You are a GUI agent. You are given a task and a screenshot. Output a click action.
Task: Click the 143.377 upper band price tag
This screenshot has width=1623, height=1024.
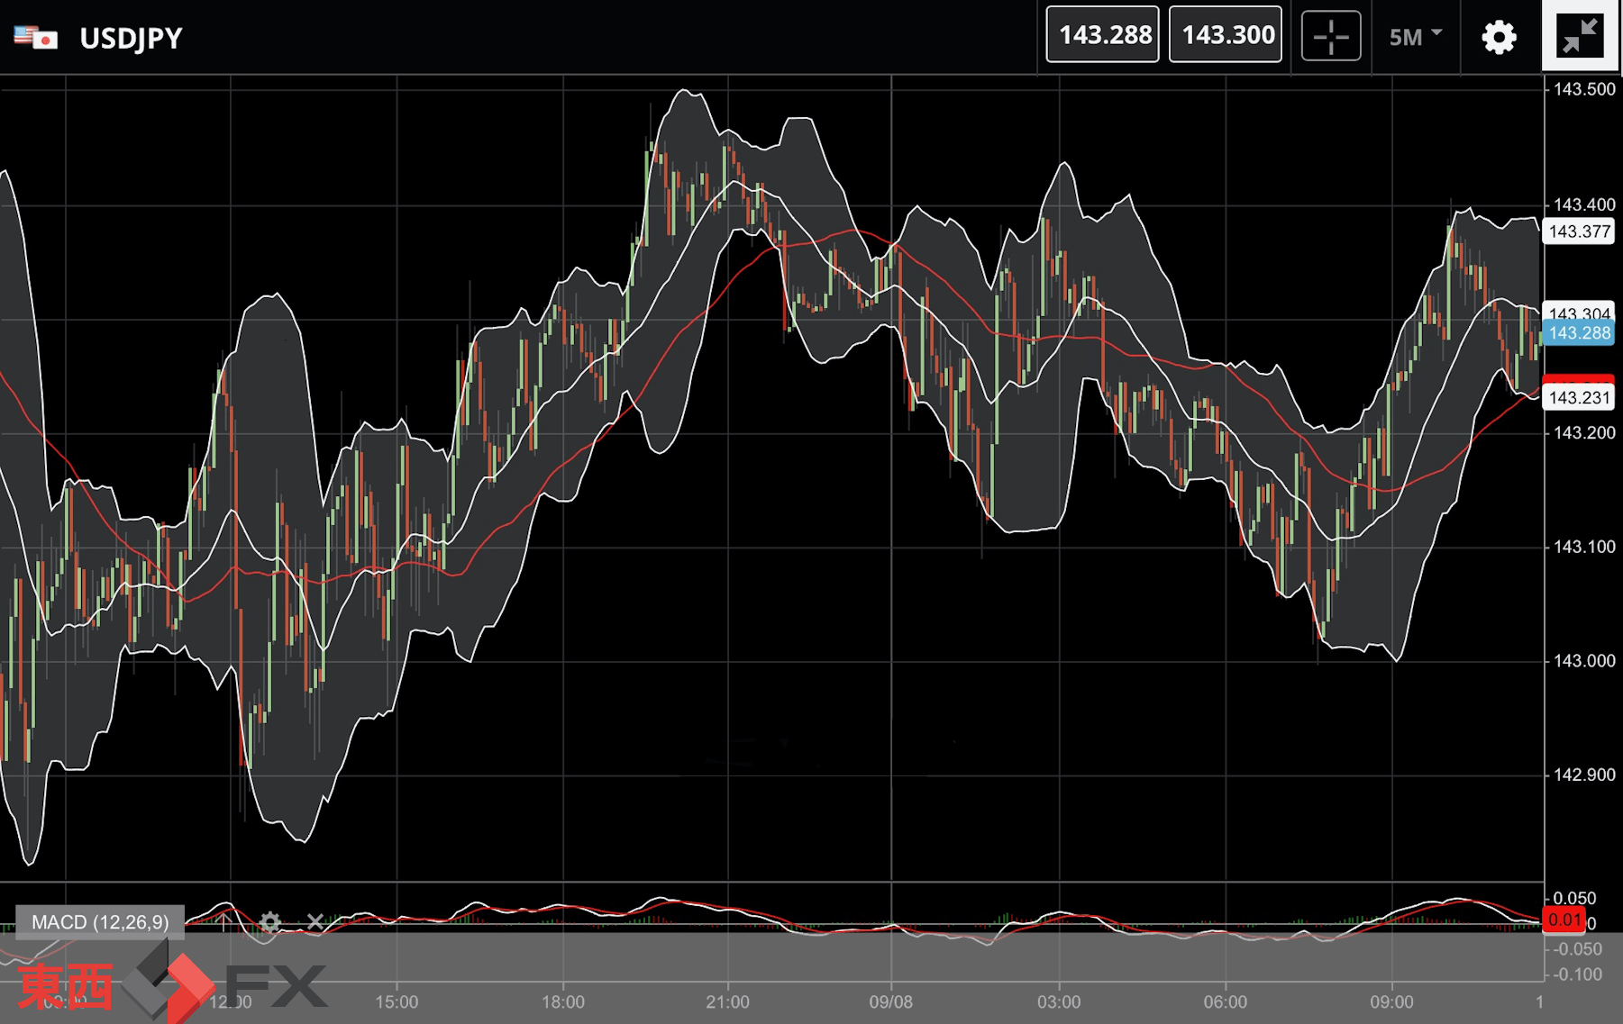(x=1578, y=231)
